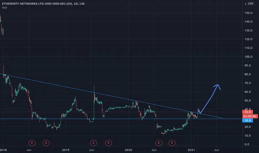Click the 2018 label on time axis
The image size is (259, 153).
click(x=3, y=150)
